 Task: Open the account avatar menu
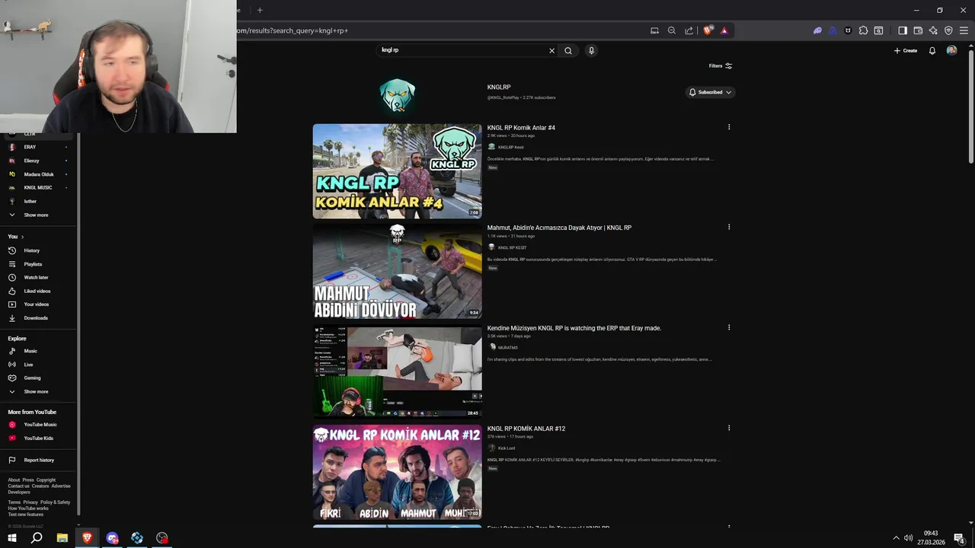951,50
